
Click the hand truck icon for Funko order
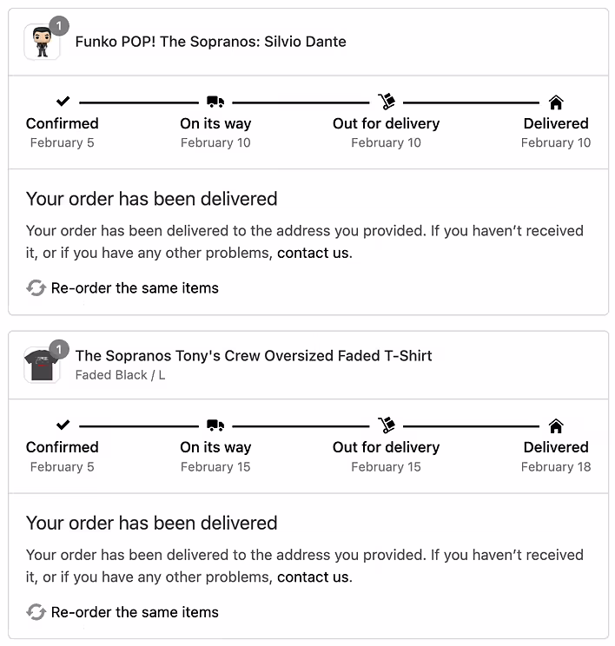pyautogui.click(x=387, y=102)
